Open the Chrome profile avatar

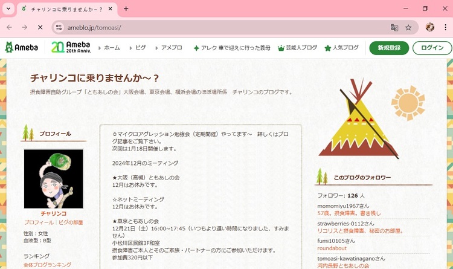[x=430, y=27]
